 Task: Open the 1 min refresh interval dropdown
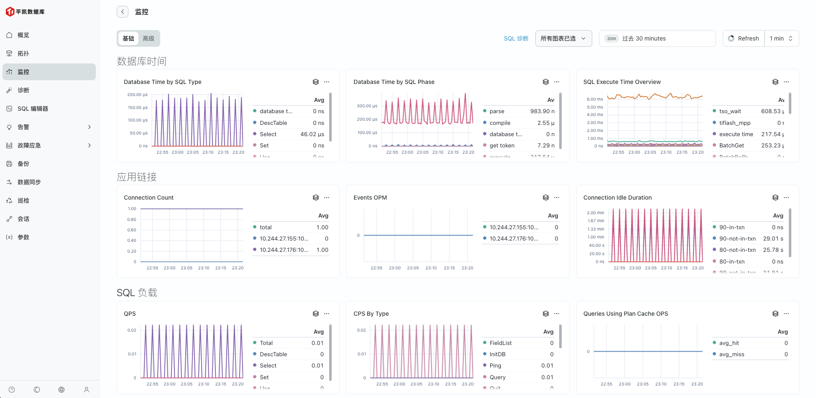pyautogui.click(x=781, y=38)
